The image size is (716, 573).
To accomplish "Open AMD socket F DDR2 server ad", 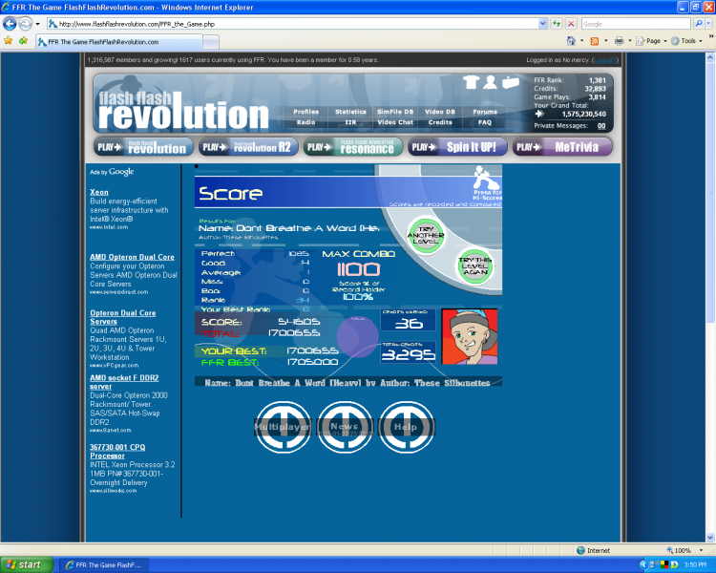I will point(124,382).
